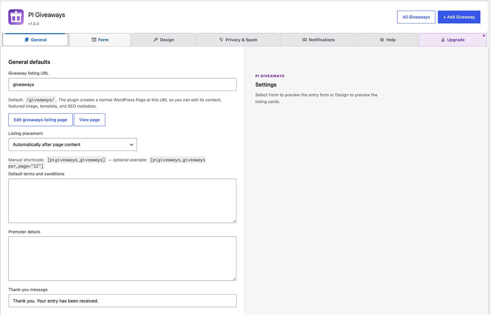The image size is (491, 315).
Task: Click the [pigiveaways_giveaways] manual shortcode text
Action: tap(76, 160)
